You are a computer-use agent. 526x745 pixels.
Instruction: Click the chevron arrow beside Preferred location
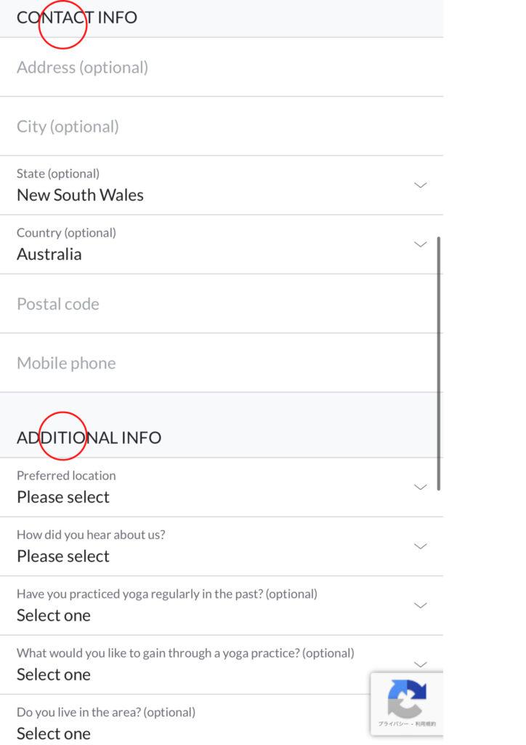420,487
